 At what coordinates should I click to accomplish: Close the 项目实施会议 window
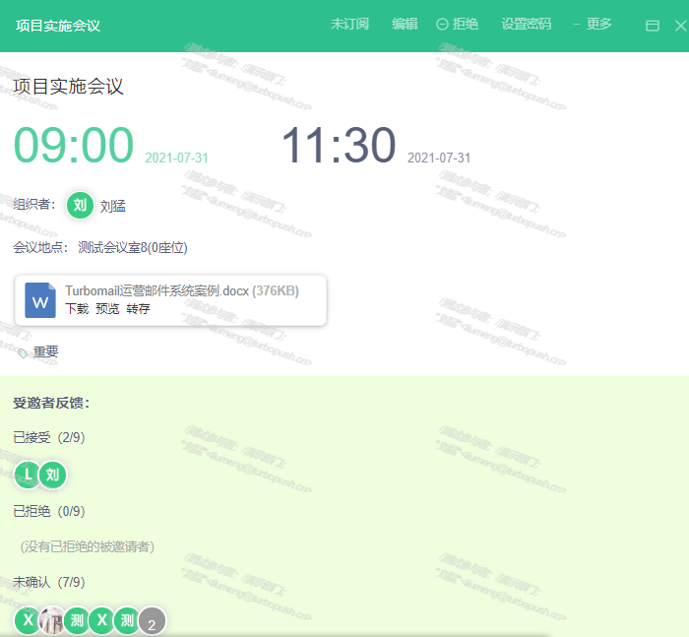point(680,26)
